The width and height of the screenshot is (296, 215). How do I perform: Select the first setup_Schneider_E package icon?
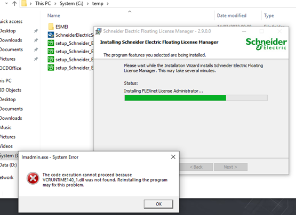pos(51,43)
